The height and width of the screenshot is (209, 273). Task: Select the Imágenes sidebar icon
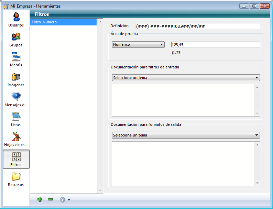[x=16, y=79]
